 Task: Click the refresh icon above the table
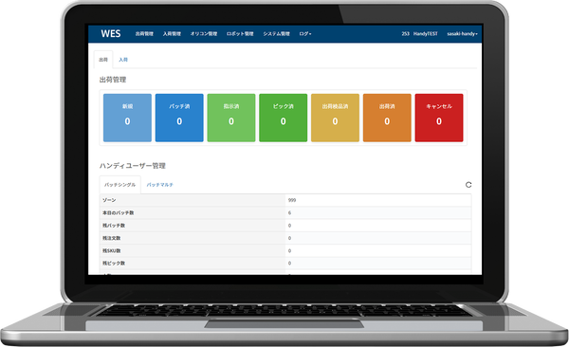tap(468, 185)
